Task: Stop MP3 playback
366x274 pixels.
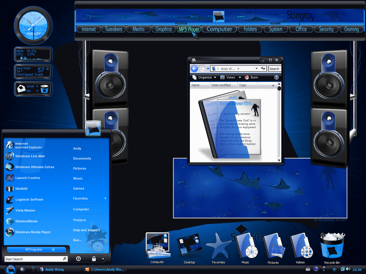Action: coord(172,16)
